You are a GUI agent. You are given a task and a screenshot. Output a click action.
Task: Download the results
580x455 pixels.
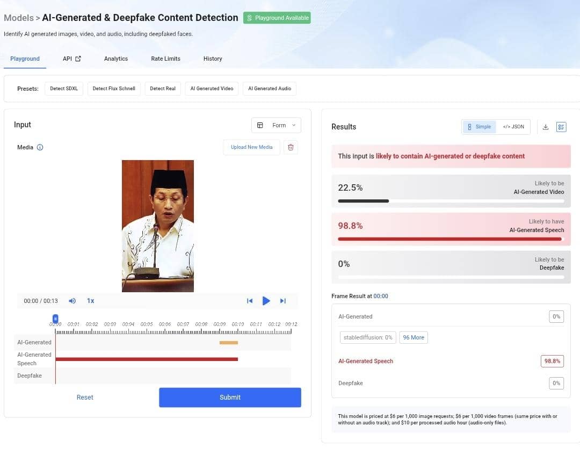point(546,127)
